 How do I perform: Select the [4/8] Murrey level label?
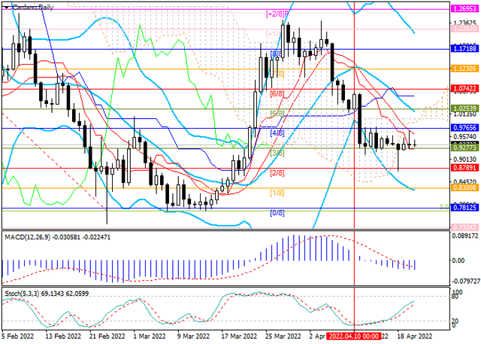(277, 133)
